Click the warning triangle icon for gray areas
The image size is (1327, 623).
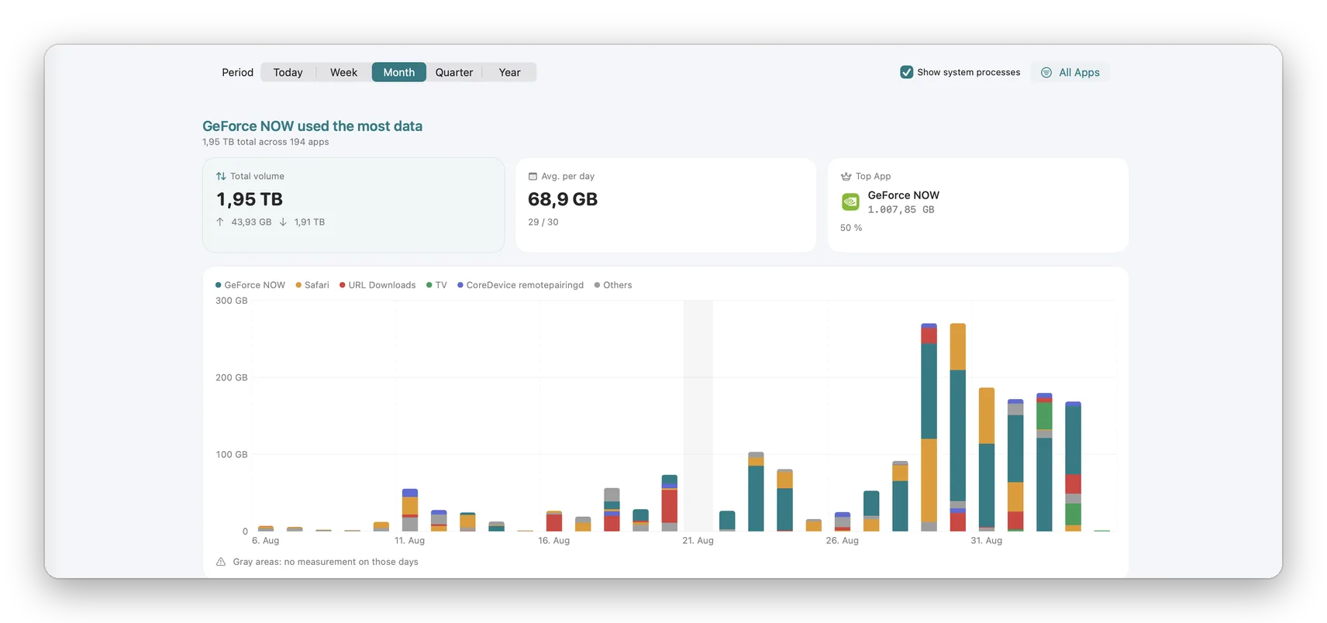(221, 562)
